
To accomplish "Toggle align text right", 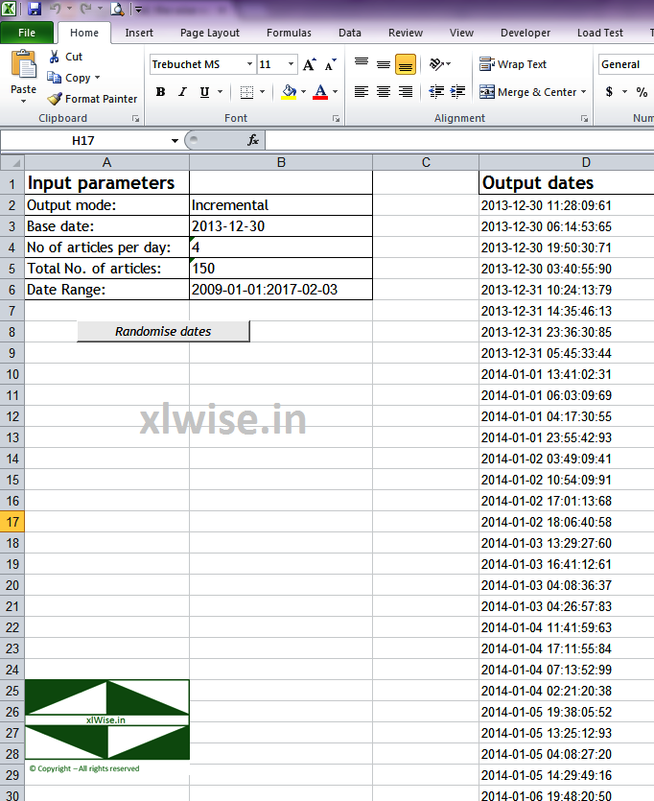I will click(406, 91).
